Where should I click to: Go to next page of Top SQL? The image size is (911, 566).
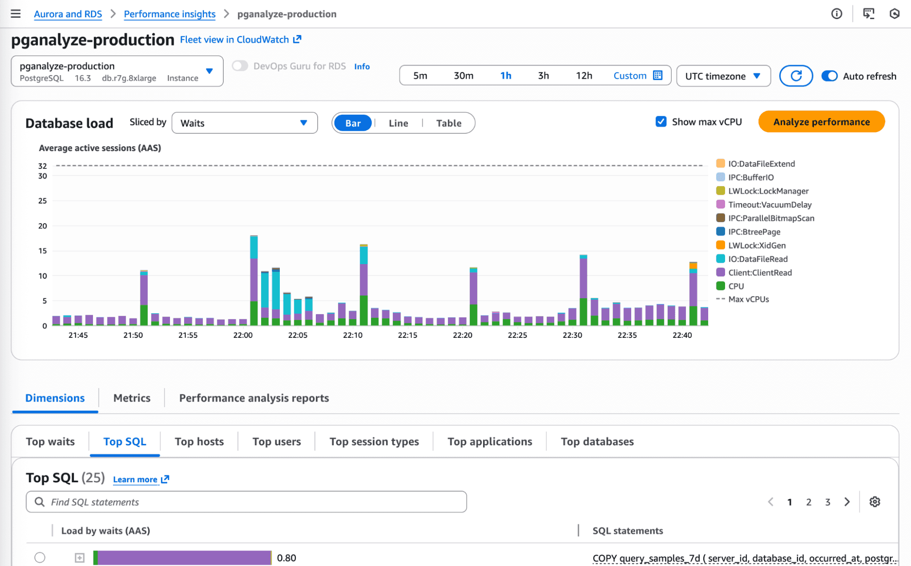coord(847,502)
